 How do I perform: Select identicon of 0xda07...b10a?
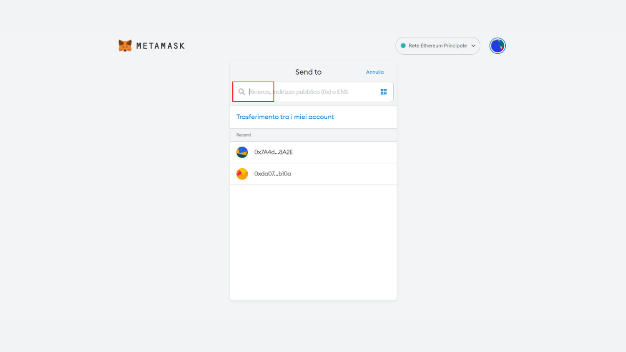pos(242,174)
